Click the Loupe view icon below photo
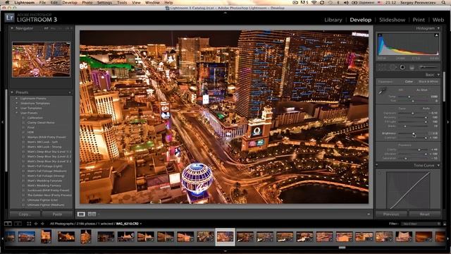451x254 pixels. point(81,214)
